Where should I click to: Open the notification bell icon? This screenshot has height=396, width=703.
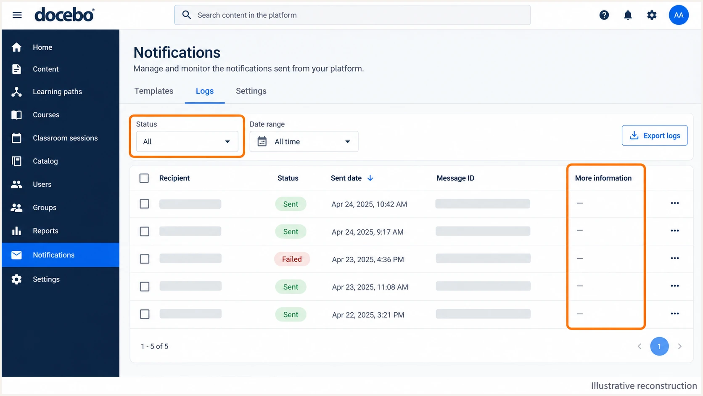point(628,15)
